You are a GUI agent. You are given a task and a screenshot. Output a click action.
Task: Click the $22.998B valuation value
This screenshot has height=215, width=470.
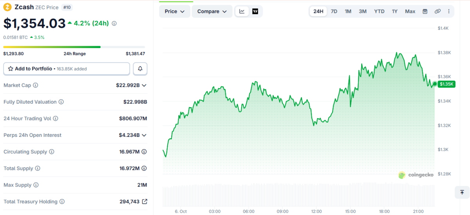point(135,102)
